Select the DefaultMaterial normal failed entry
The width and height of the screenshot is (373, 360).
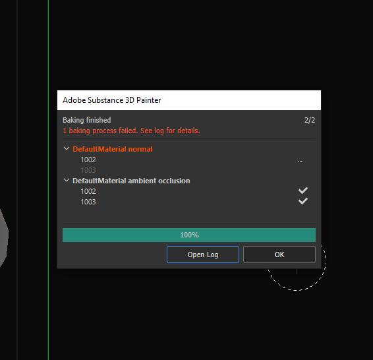click(113, 149)
